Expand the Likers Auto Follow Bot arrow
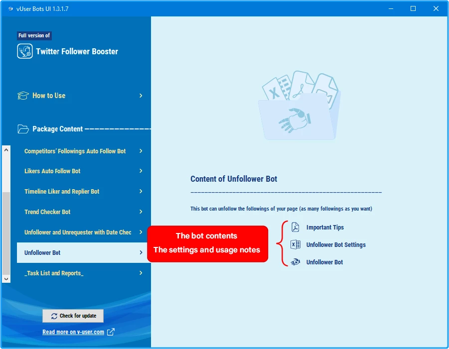Viewport: 449px width, 349px height. (141, 171)
